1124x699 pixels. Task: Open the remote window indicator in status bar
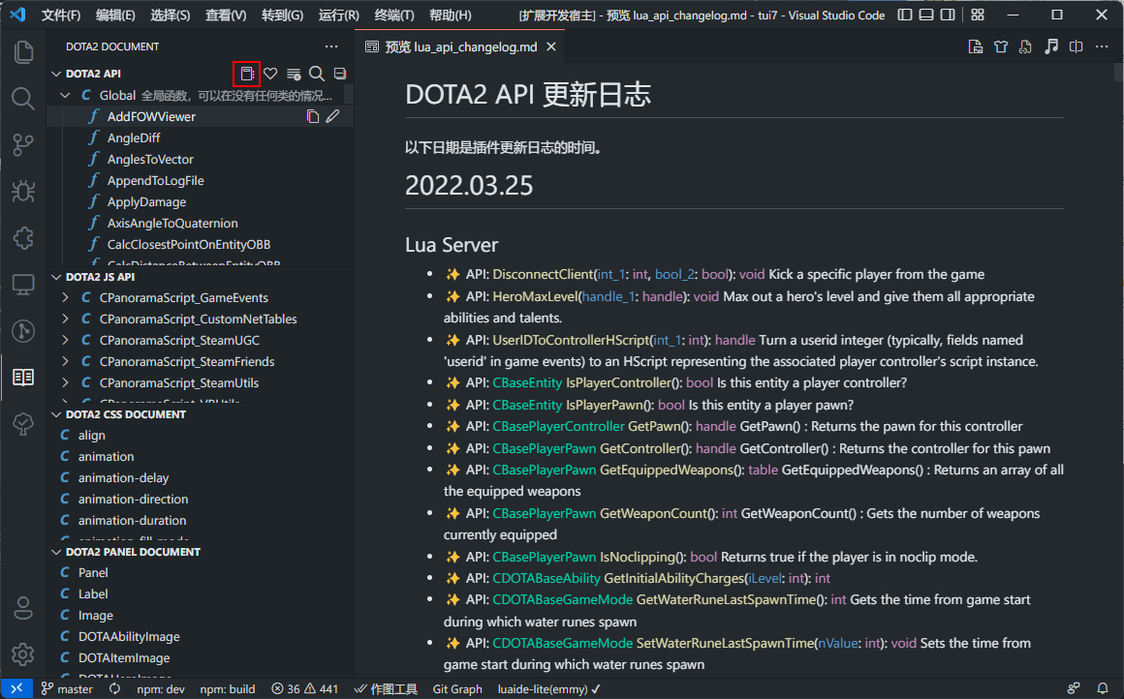[x=16, y=689]
